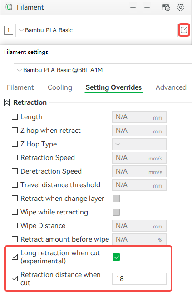This screenshot has width=192, height=296.
Task: Click the retraction distance field showing 18
Action: click(139, 279)
